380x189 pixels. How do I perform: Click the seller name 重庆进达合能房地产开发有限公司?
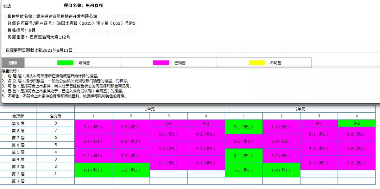[66, 17]
